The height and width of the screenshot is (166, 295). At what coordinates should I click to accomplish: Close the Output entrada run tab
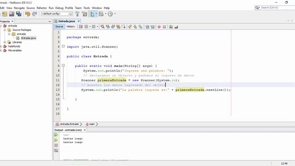(85, 130)
